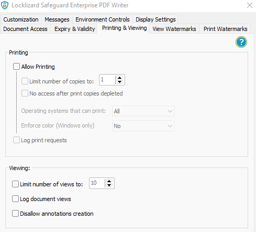Open the Print Watermarks tab

click(225, 29)
